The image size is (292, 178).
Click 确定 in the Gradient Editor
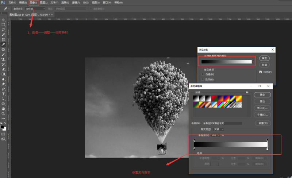point(262,95)
